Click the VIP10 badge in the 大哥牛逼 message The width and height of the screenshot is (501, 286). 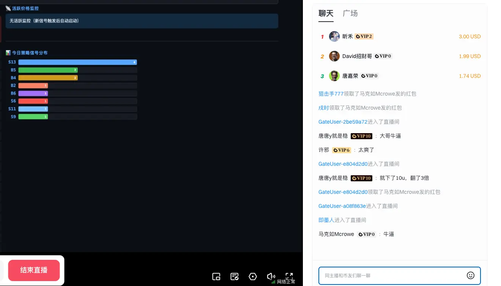click(361, 136)
